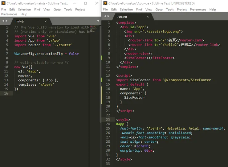Click next tab arrow in App.vue window
Screen dimensions: 228x167
pos(108,16)
